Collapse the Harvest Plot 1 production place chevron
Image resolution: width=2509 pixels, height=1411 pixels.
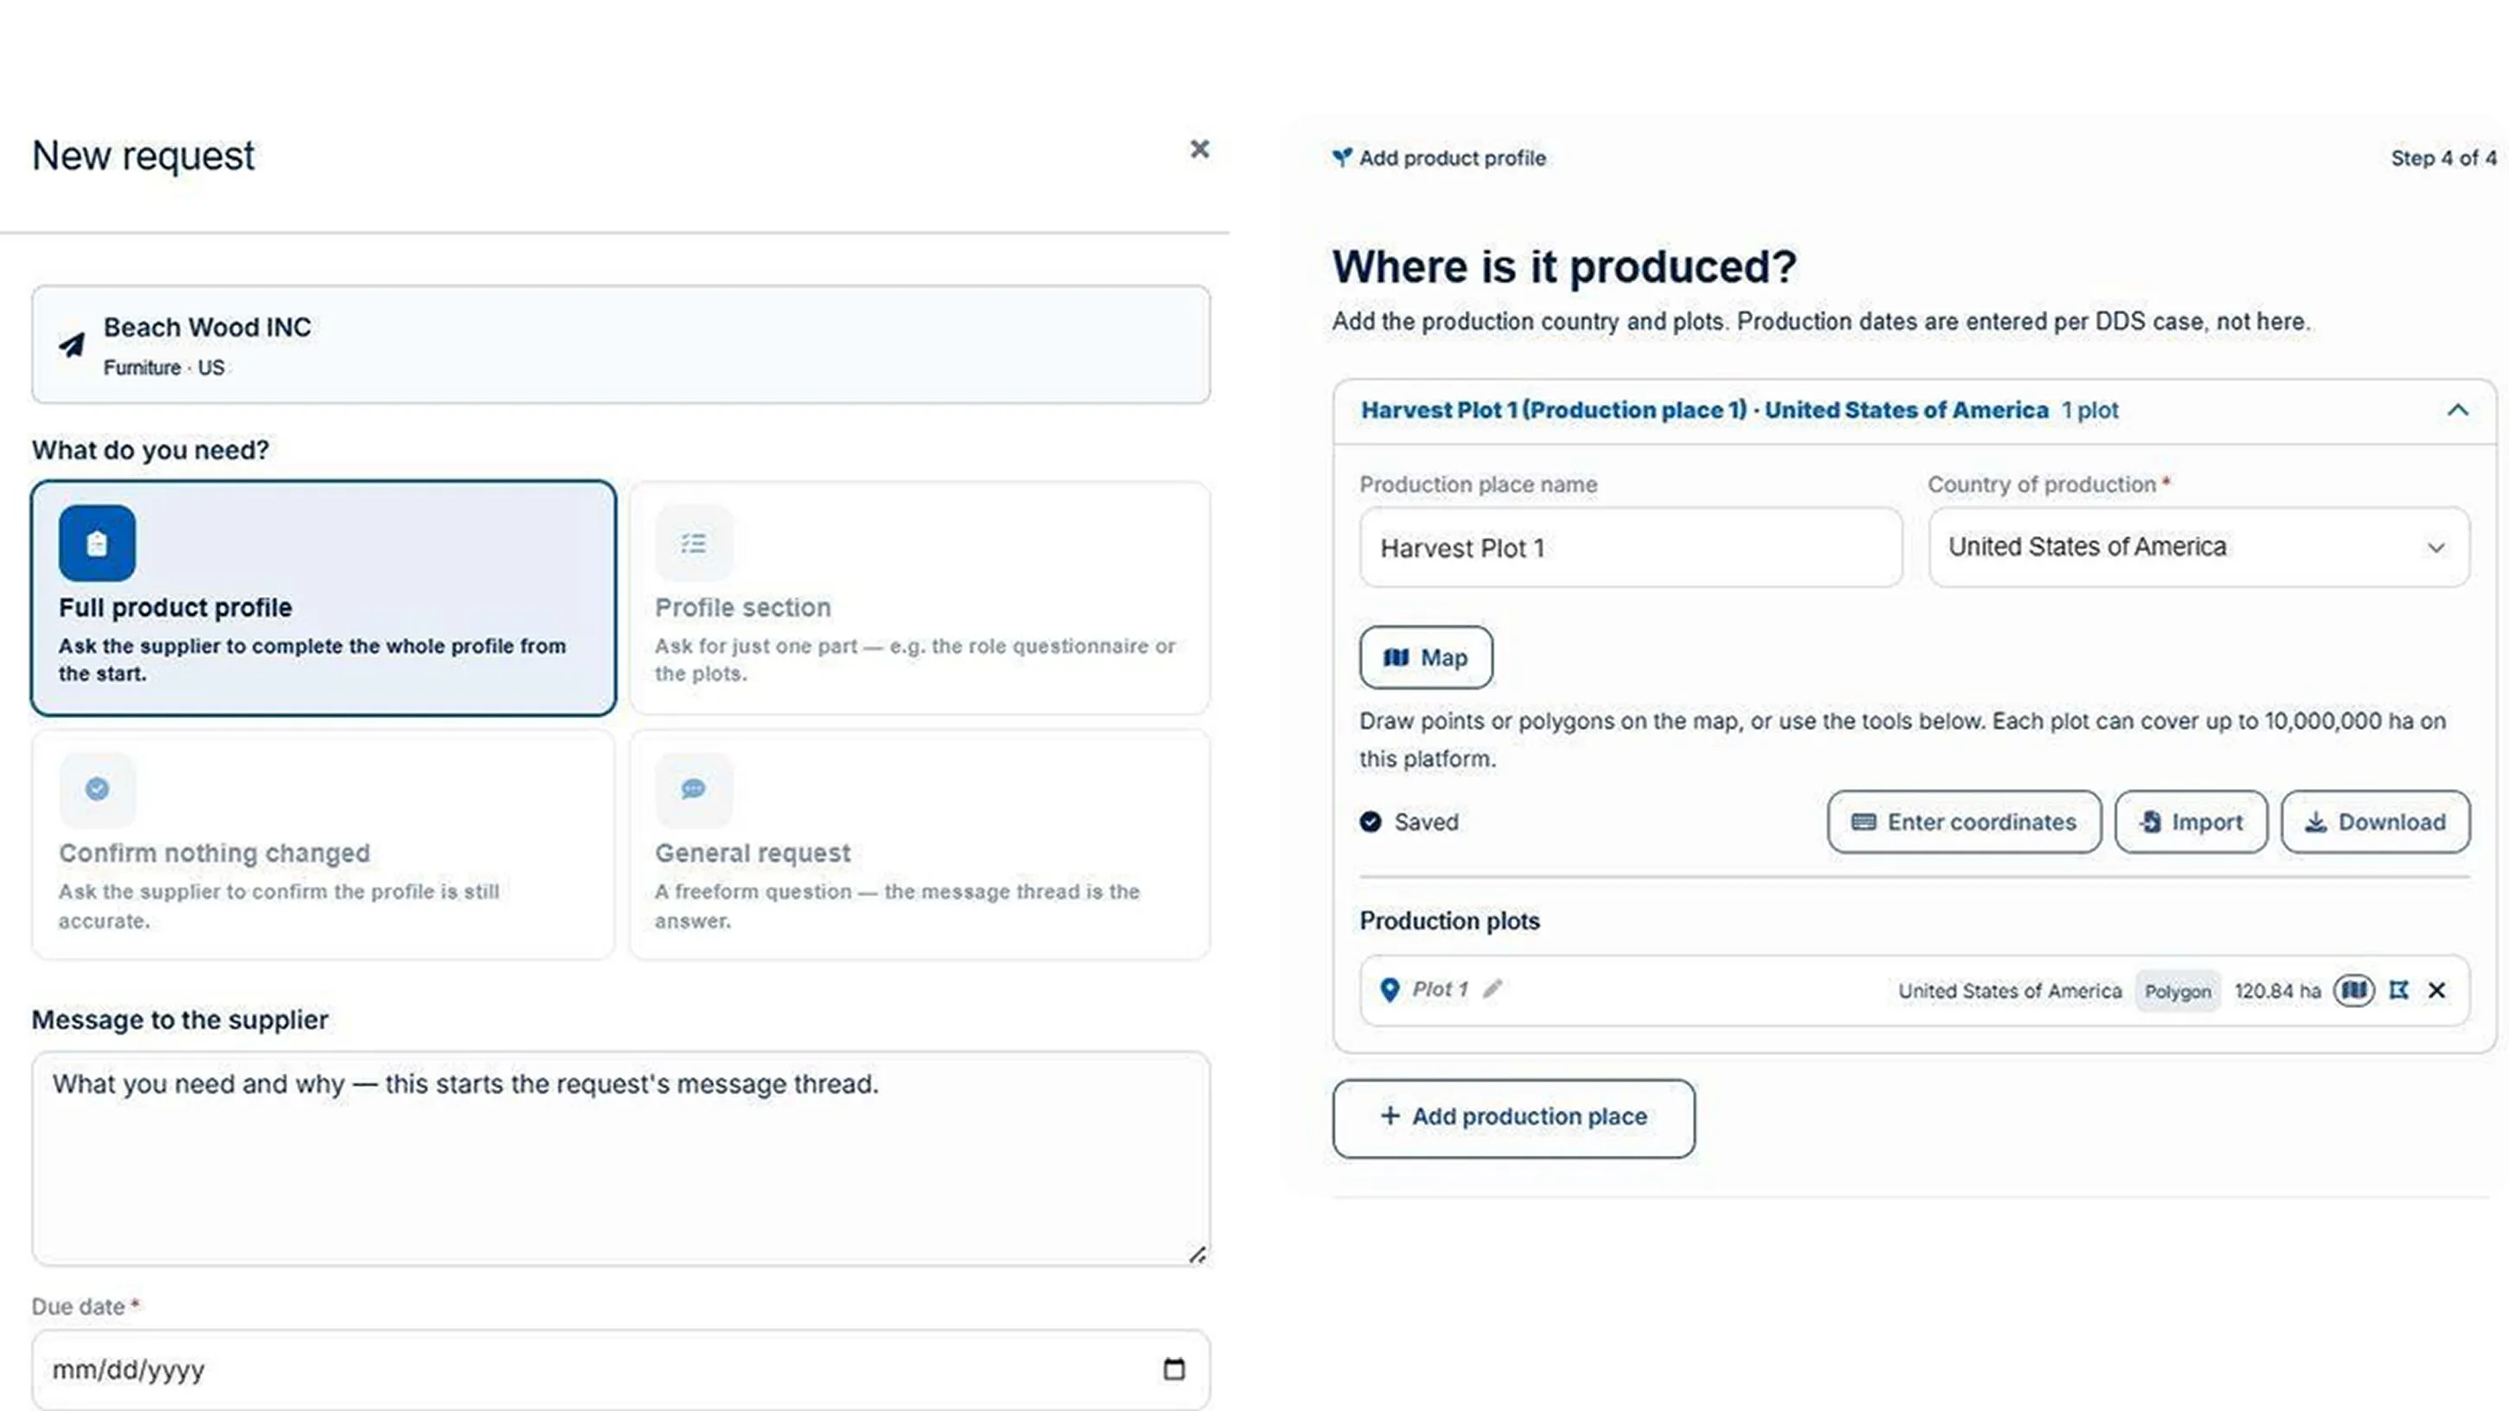pyautogui.click(x=2456, y=410)
